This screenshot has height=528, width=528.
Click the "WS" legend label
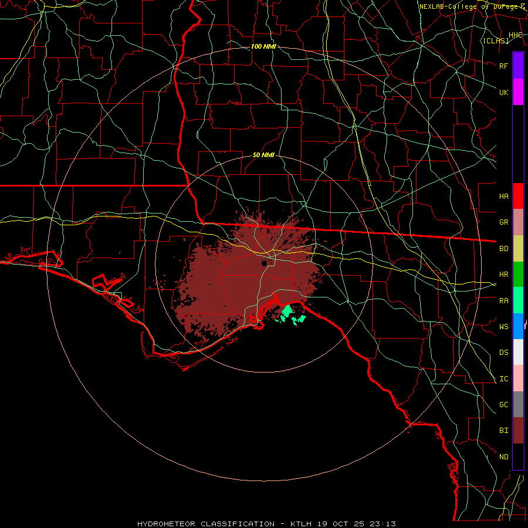[503, 327]
